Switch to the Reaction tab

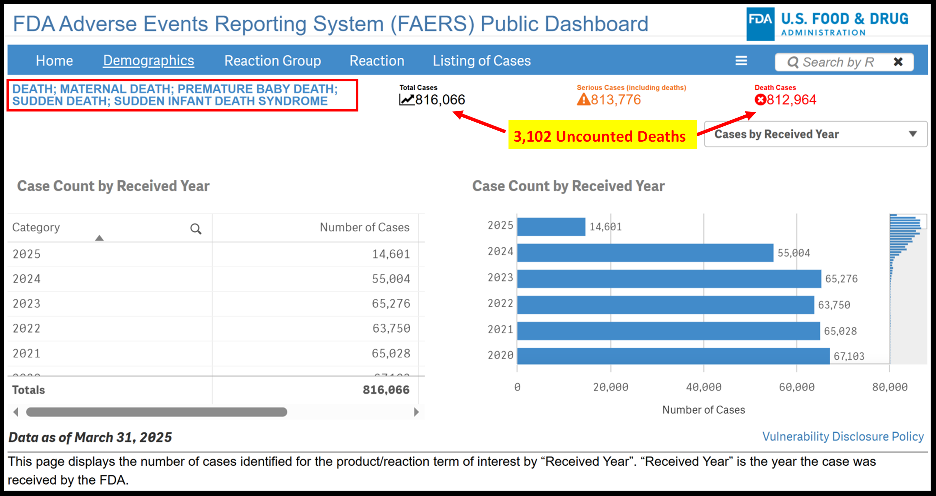pos(377,61)
